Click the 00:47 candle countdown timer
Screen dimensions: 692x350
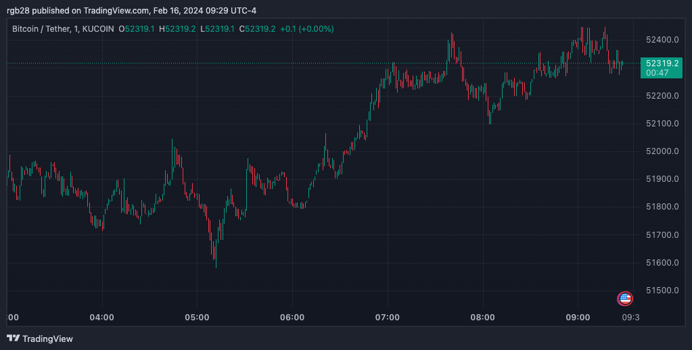pyautogui.click(x=658, y=72)
